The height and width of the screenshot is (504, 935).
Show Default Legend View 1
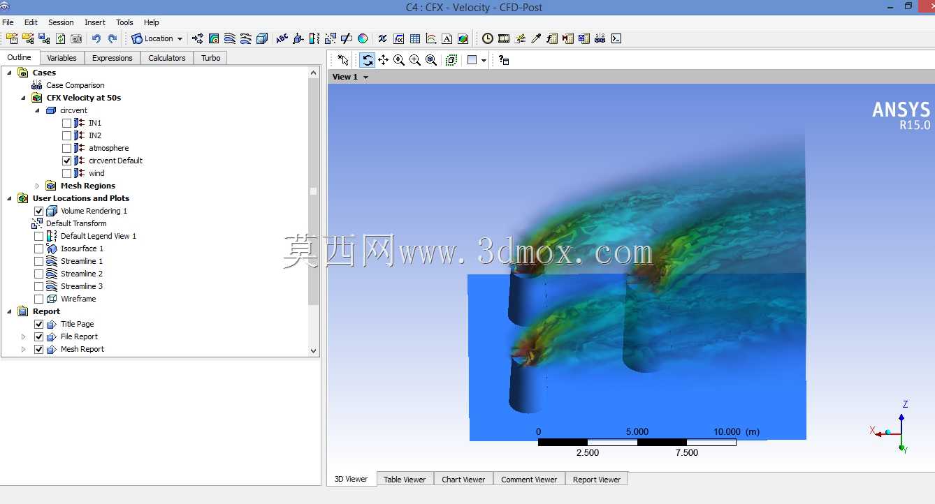(39, 236)
